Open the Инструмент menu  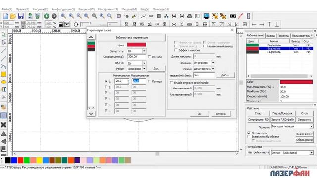click(x=108, y=9)
